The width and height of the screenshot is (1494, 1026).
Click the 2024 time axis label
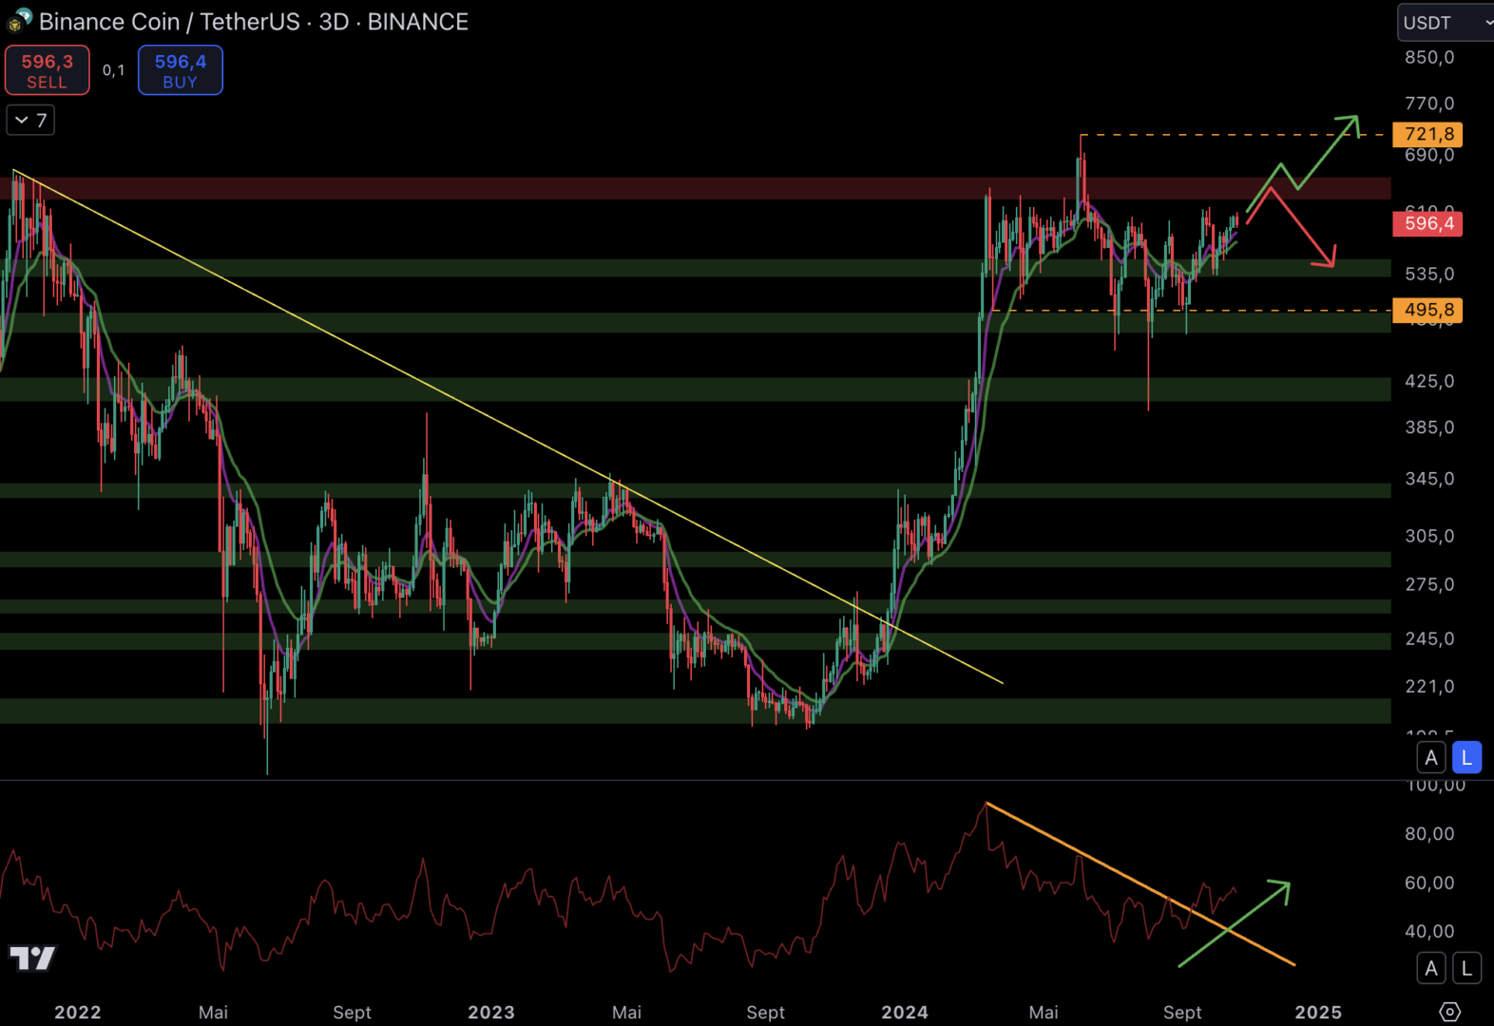tap(905, 1012)
